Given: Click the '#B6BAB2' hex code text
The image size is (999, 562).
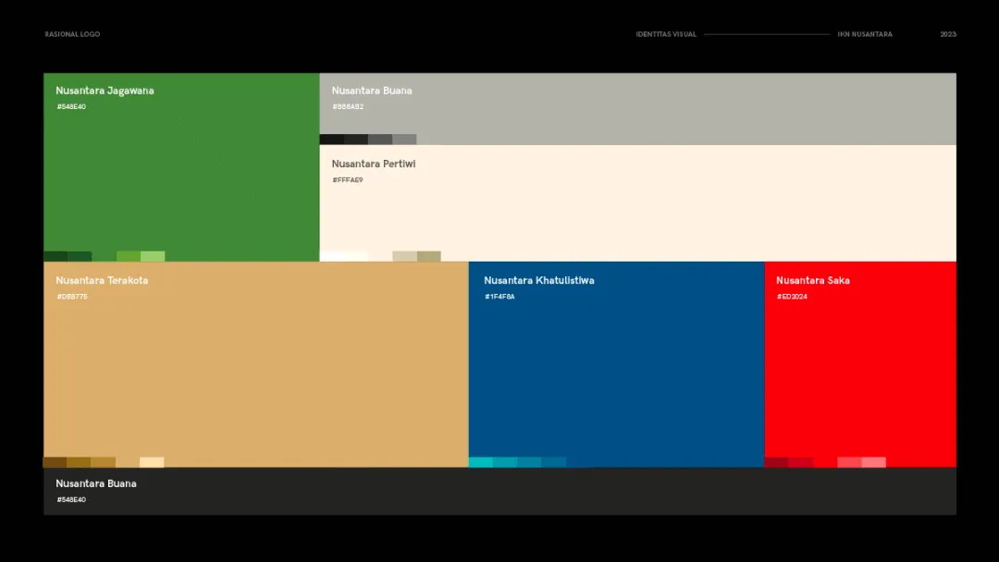Looking at the screenshot, I should pos(348,107).
